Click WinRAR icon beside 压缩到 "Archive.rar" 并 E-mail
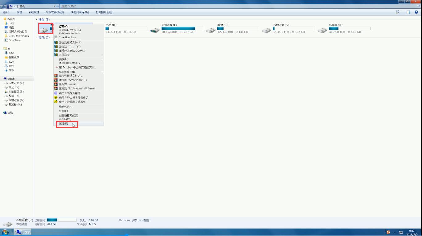This screenshot has width=422, height=236. tap(56, 88)
